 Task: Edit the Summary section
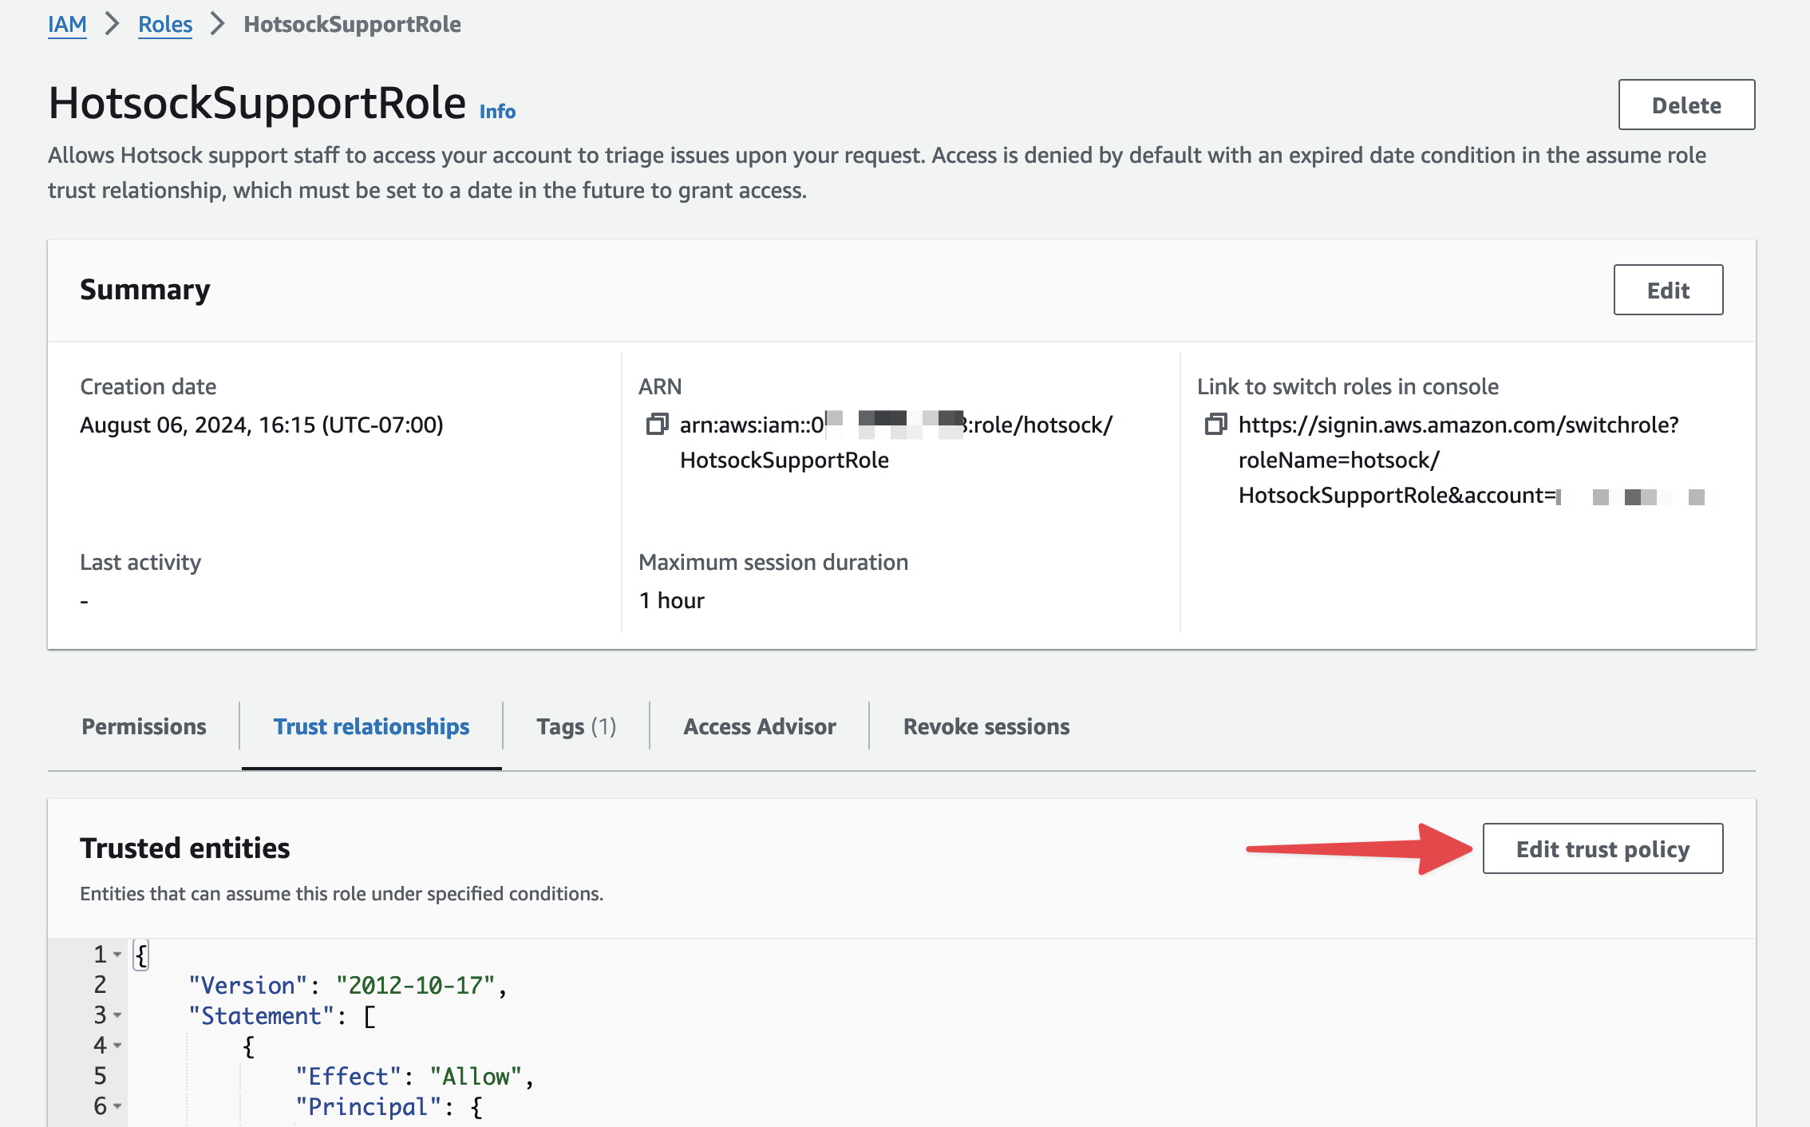point(1668,290)
